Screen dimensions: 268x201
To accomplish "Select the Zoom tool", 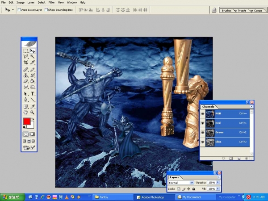I will tap(32, 112).
